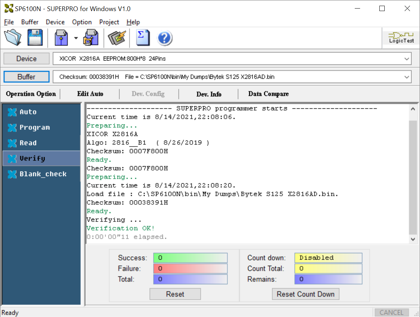The image size is (420, 317).
Task: Click the 'Load file' path log line
Action: 212,194
